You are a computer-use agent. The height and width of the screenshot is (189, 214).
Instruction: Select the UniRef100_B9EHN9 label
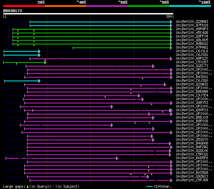pos(192,92)
